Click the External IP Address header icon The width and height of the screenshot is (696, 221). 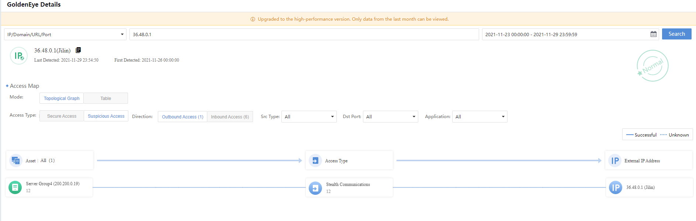615,161
